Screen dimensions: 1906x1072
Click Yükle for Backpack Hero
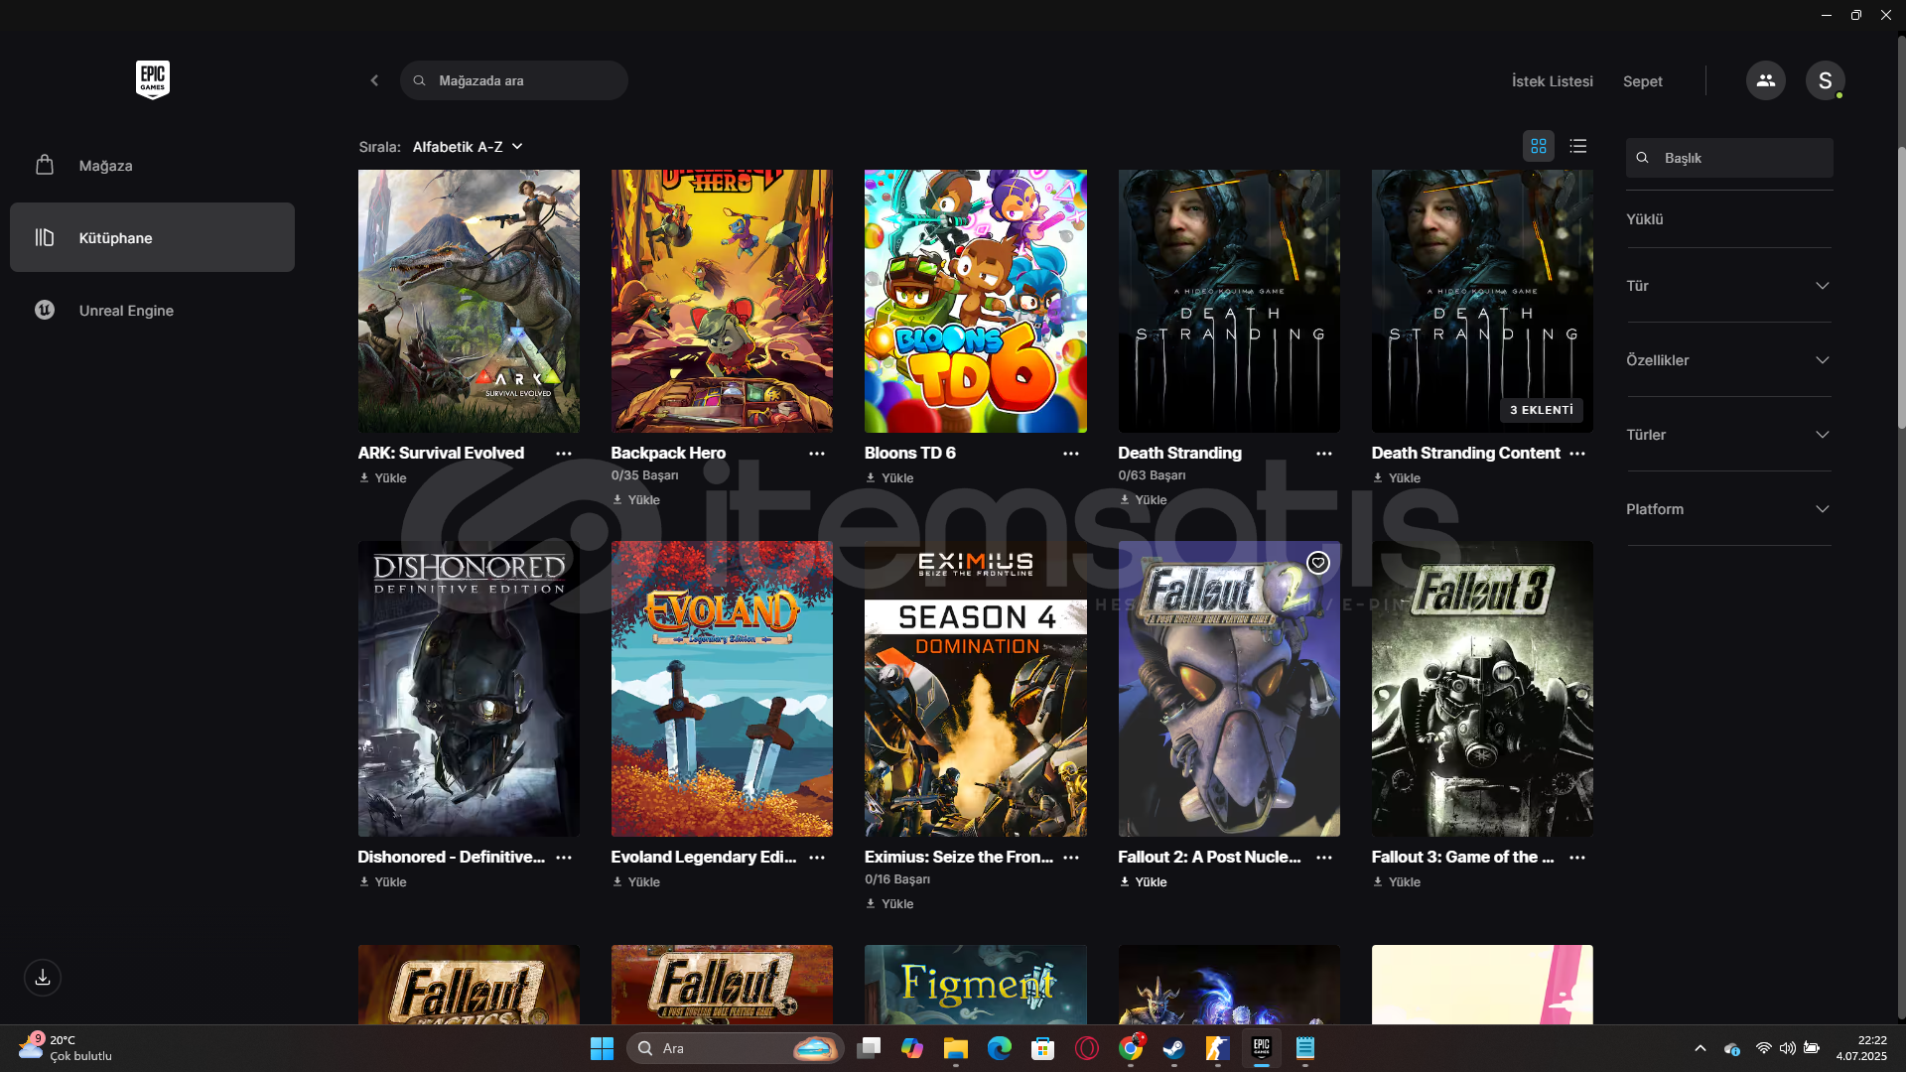(636, 500)
